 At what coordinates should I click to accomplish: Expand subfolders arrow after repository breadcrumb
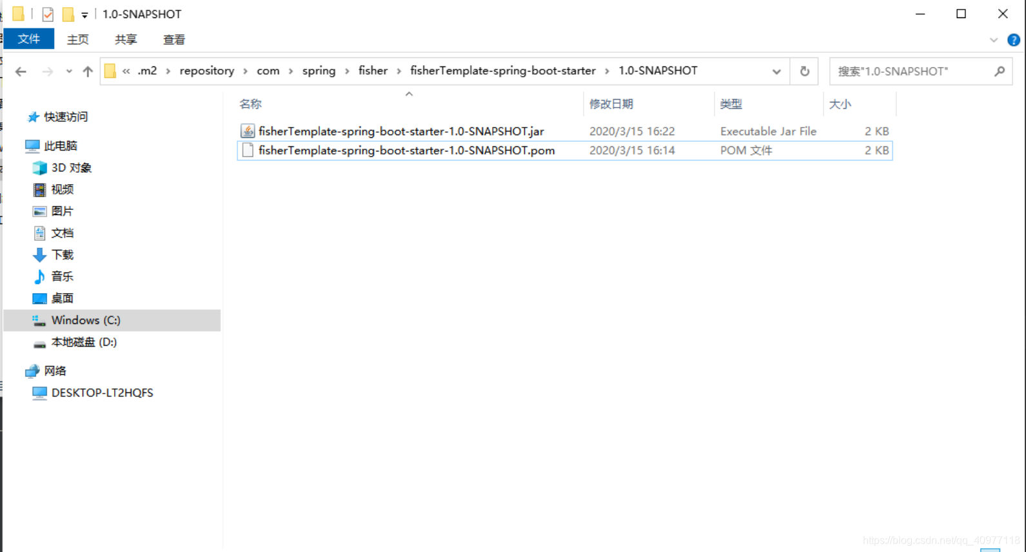(x=246, y=71)
